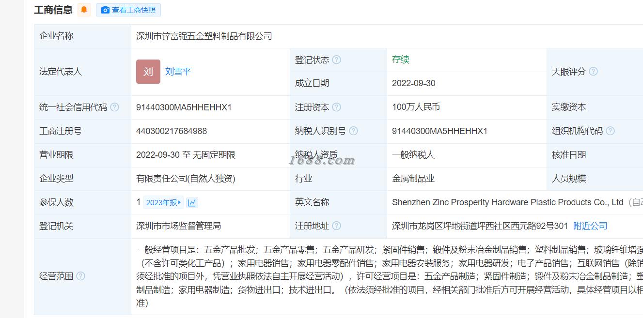
Task: Select English name Shenzhen Zinc Prosperity Hardware
Action: [508, 202]
